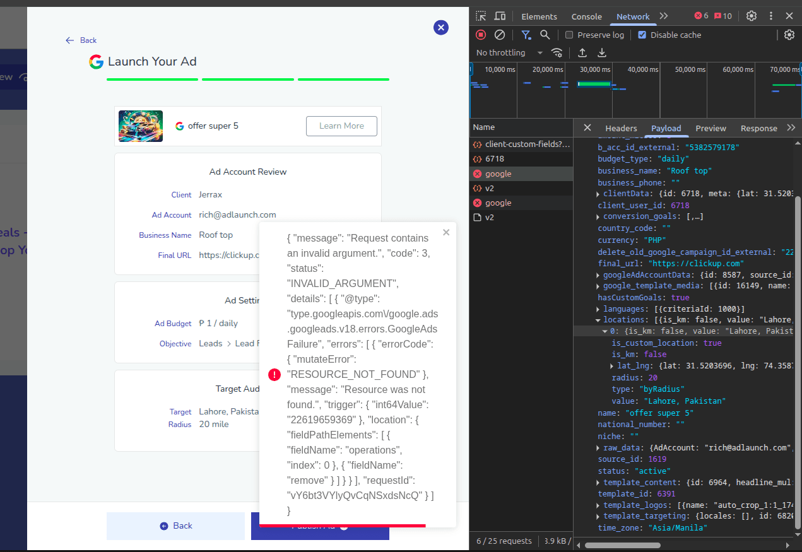Image resolution: width=802 pixels, height=552 pixels.
Task: Click the payload vertical scrollbar
Action: pos(798,363)
